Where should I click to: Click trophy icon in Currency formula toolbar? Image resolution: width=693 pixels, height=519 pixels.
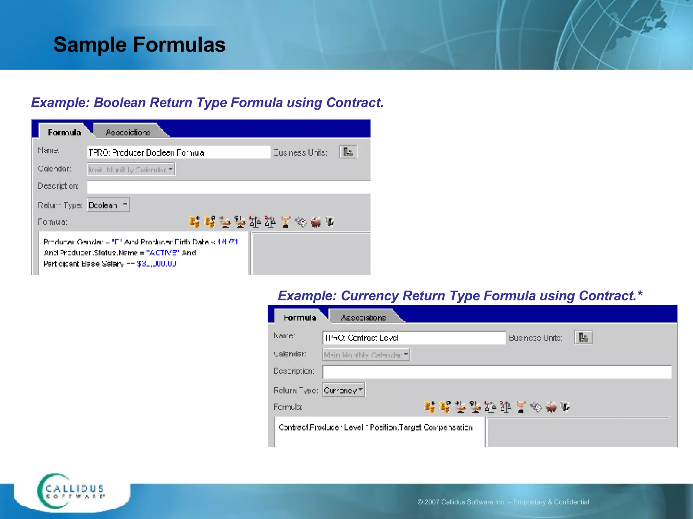(521, 407)
